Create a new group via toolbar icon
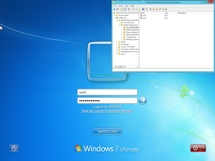 pyautogui.click(x=154, y=9)
